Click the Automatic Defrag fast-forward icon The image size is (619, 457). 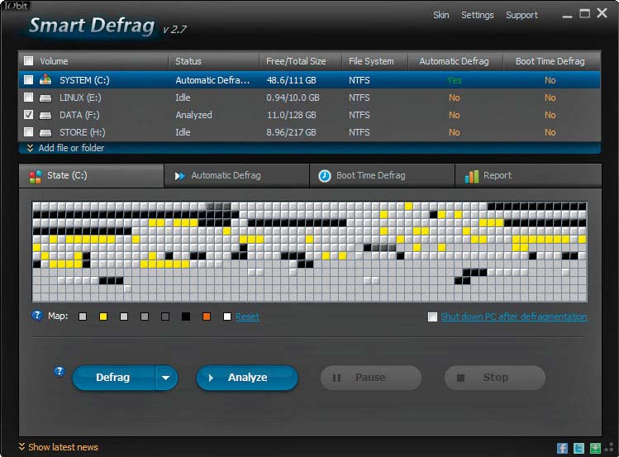click(179, 176)
